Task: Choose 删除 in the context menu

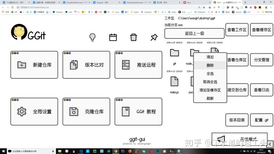Action: point(210,65)
